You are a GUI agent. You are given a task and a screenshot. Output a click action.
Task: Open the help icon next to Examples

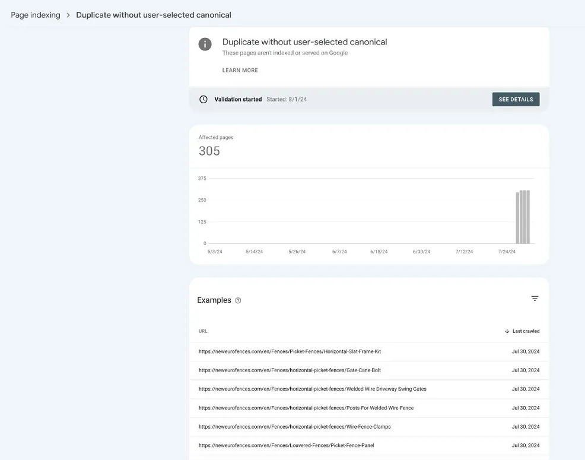pyautogui.click(x=238, y=300)
